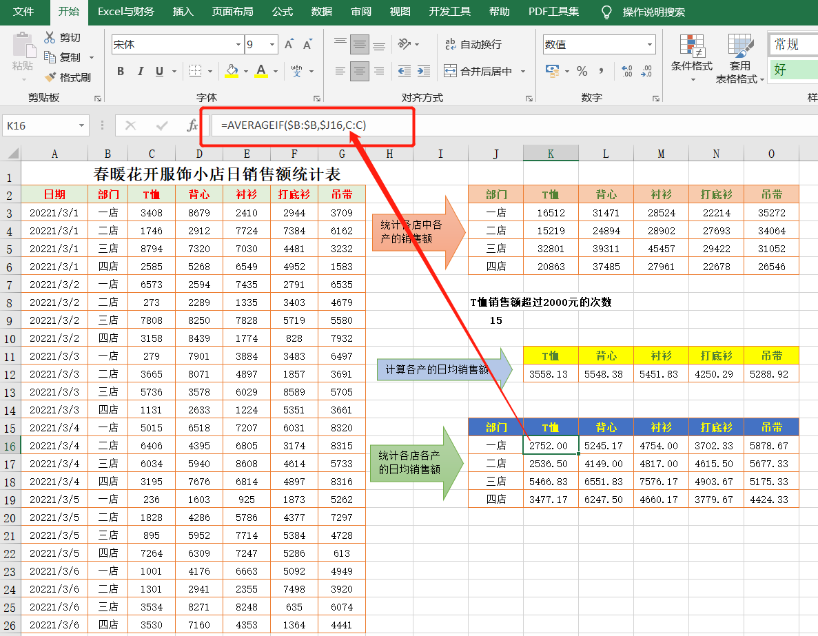Click the Insert Function fx icon
The width and height of the screenshot is (818, 636).
192,125
